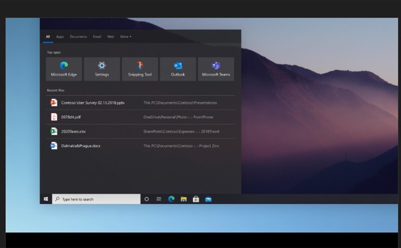Open Contoso User Survey 02.13.2018.pptx

[x=93, y=103]
